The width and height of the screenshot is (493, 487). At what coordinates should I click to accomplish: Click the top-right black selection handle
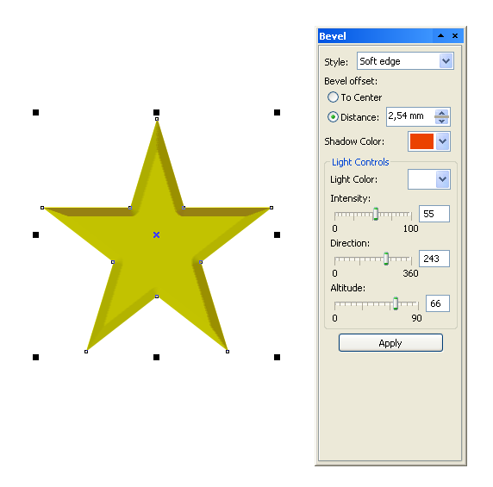[277, 112]
